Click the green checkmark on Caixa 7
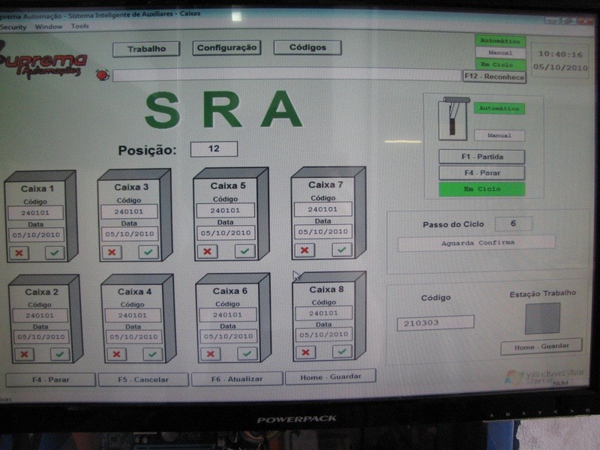The height and width of the screenshot is (450, 600). (x=341, y=250)
